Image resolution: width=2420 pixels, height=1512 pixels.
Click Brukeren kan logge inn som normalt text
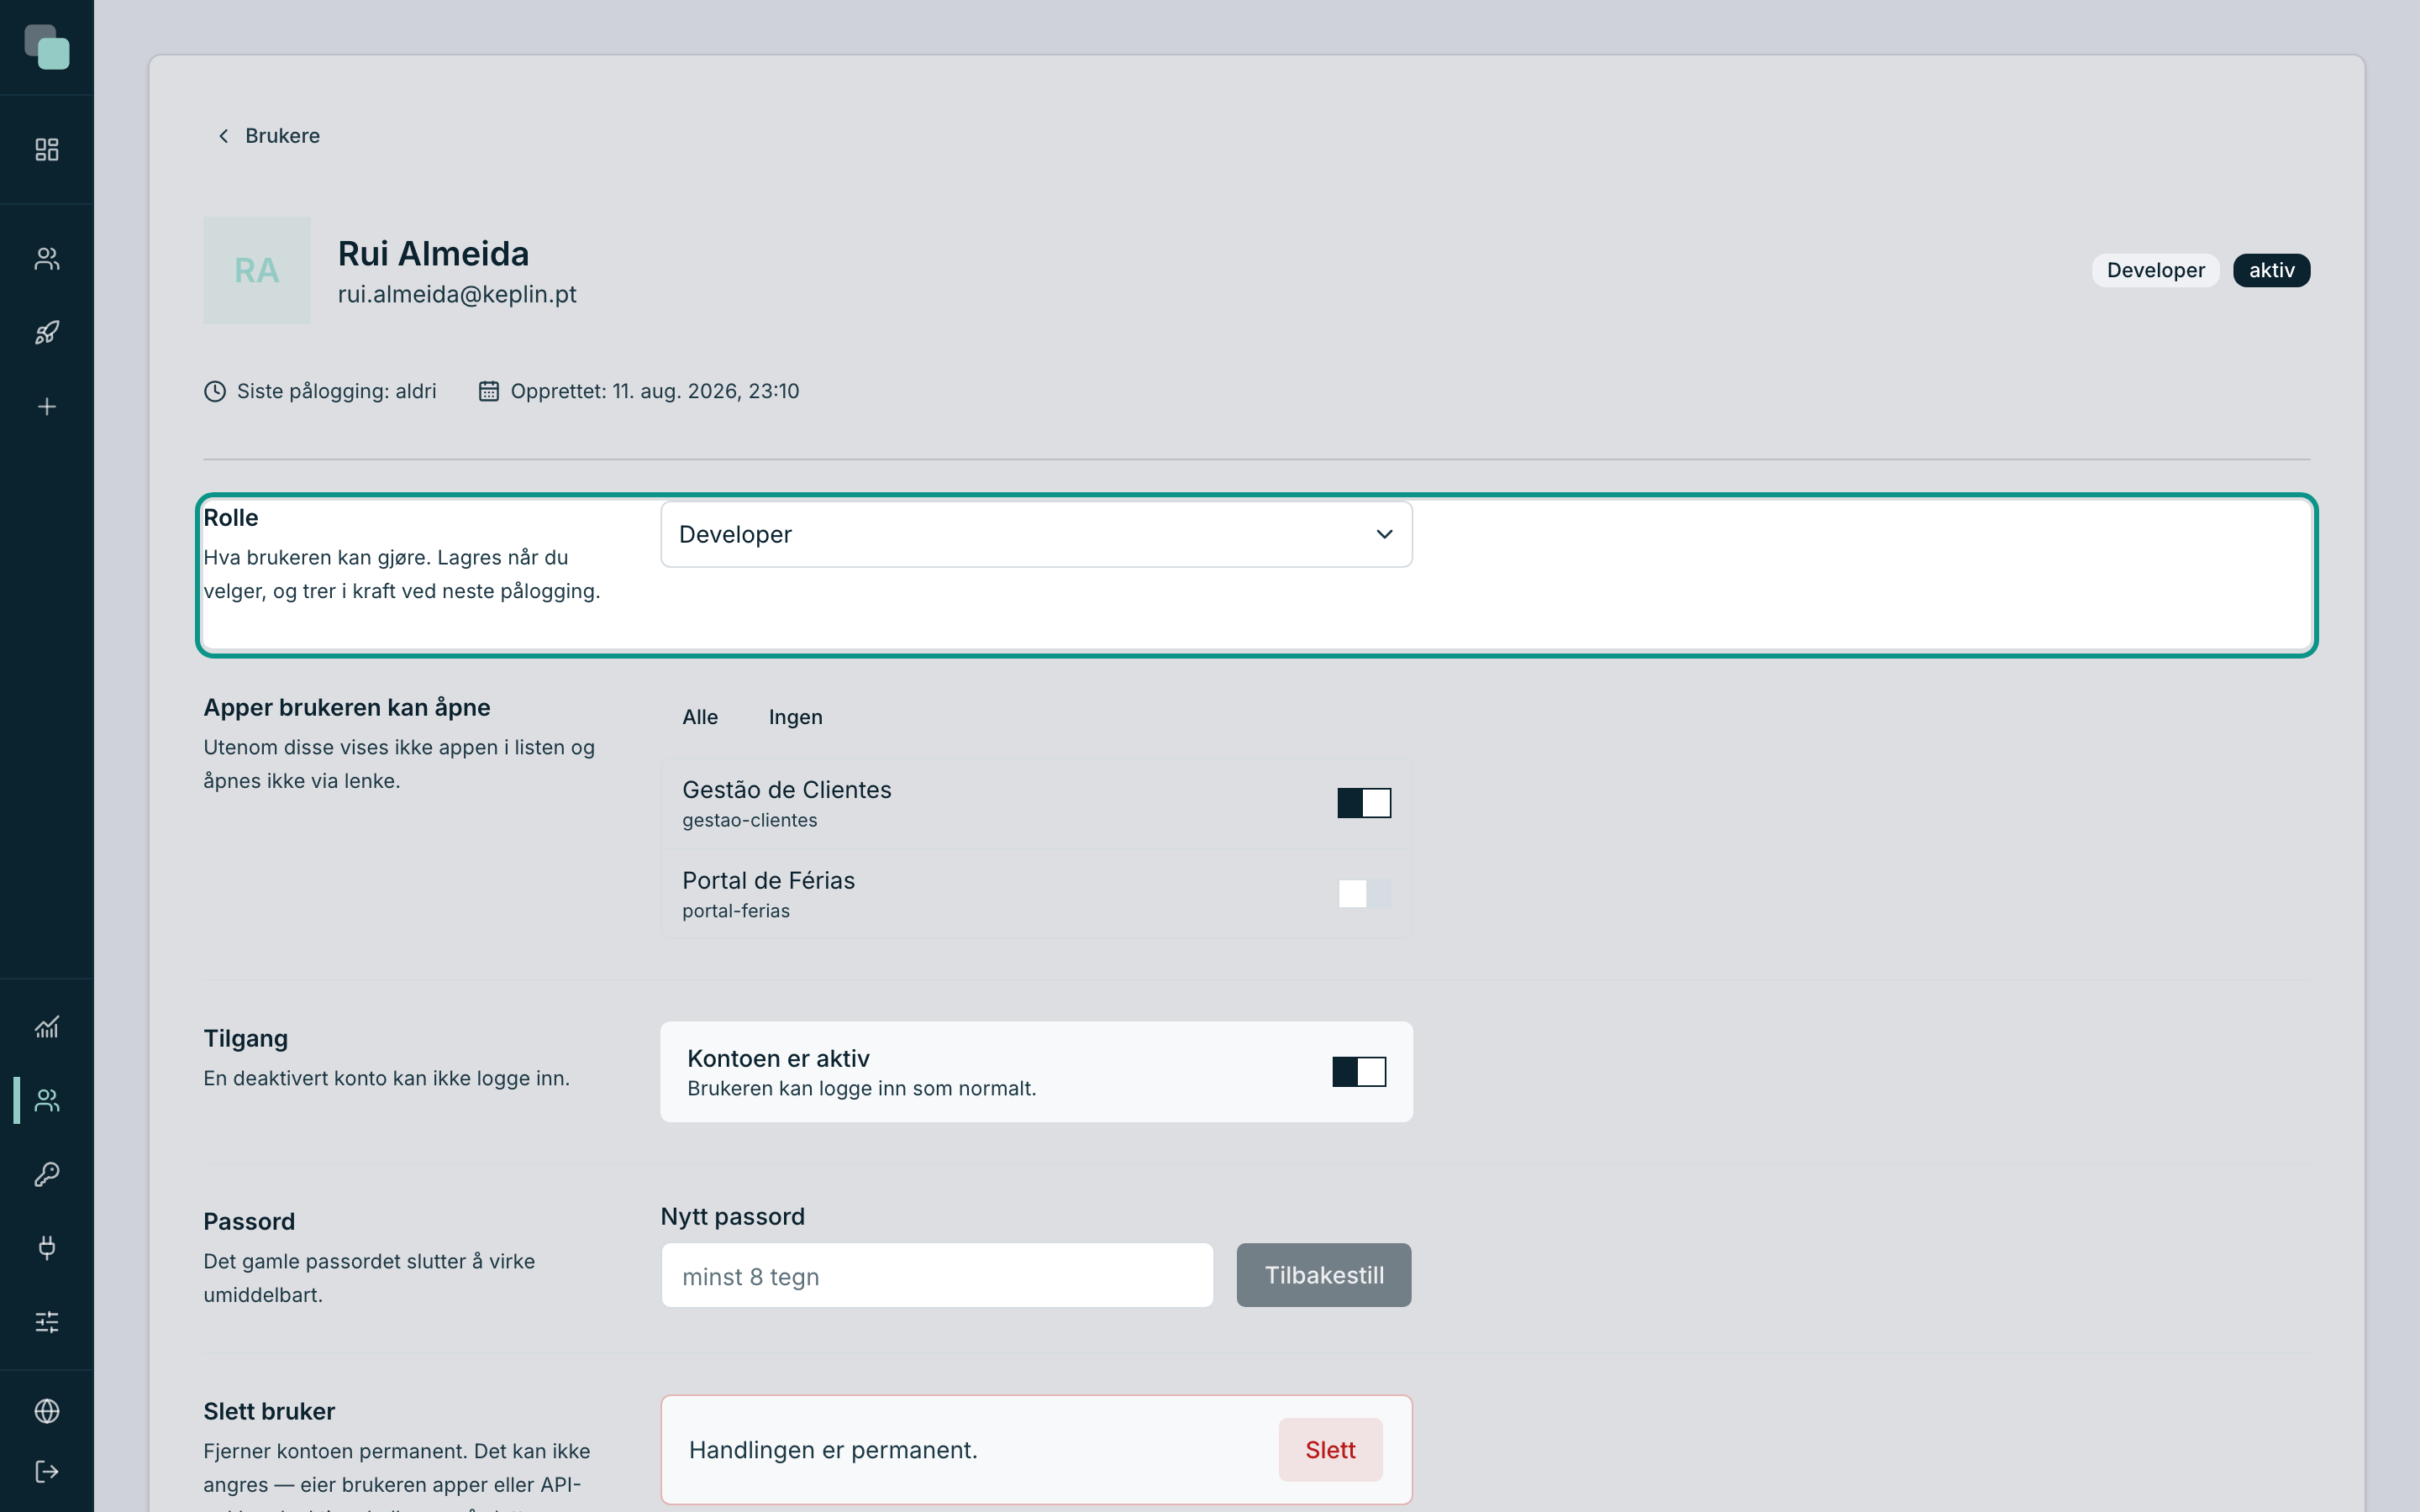(x=861, y=1088)
